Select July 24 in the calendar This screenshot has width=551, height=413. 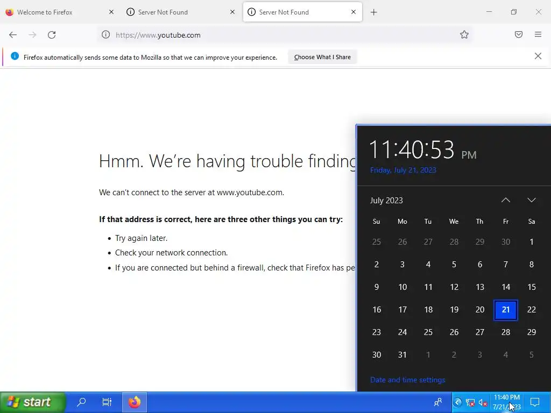pyautogui.click(x=402, y=332)
